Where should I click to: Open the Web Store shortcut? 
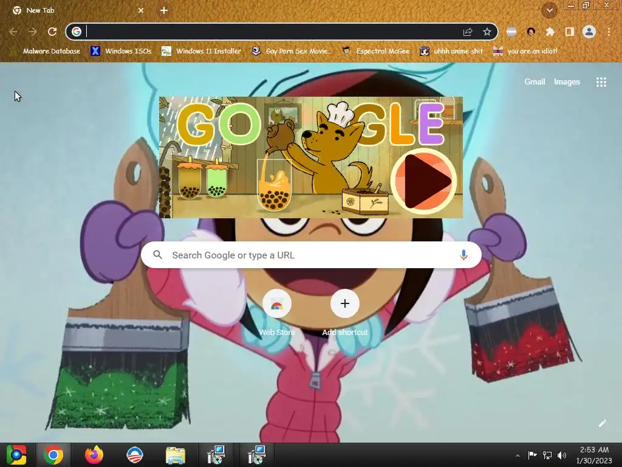click(x=277, y=313)
